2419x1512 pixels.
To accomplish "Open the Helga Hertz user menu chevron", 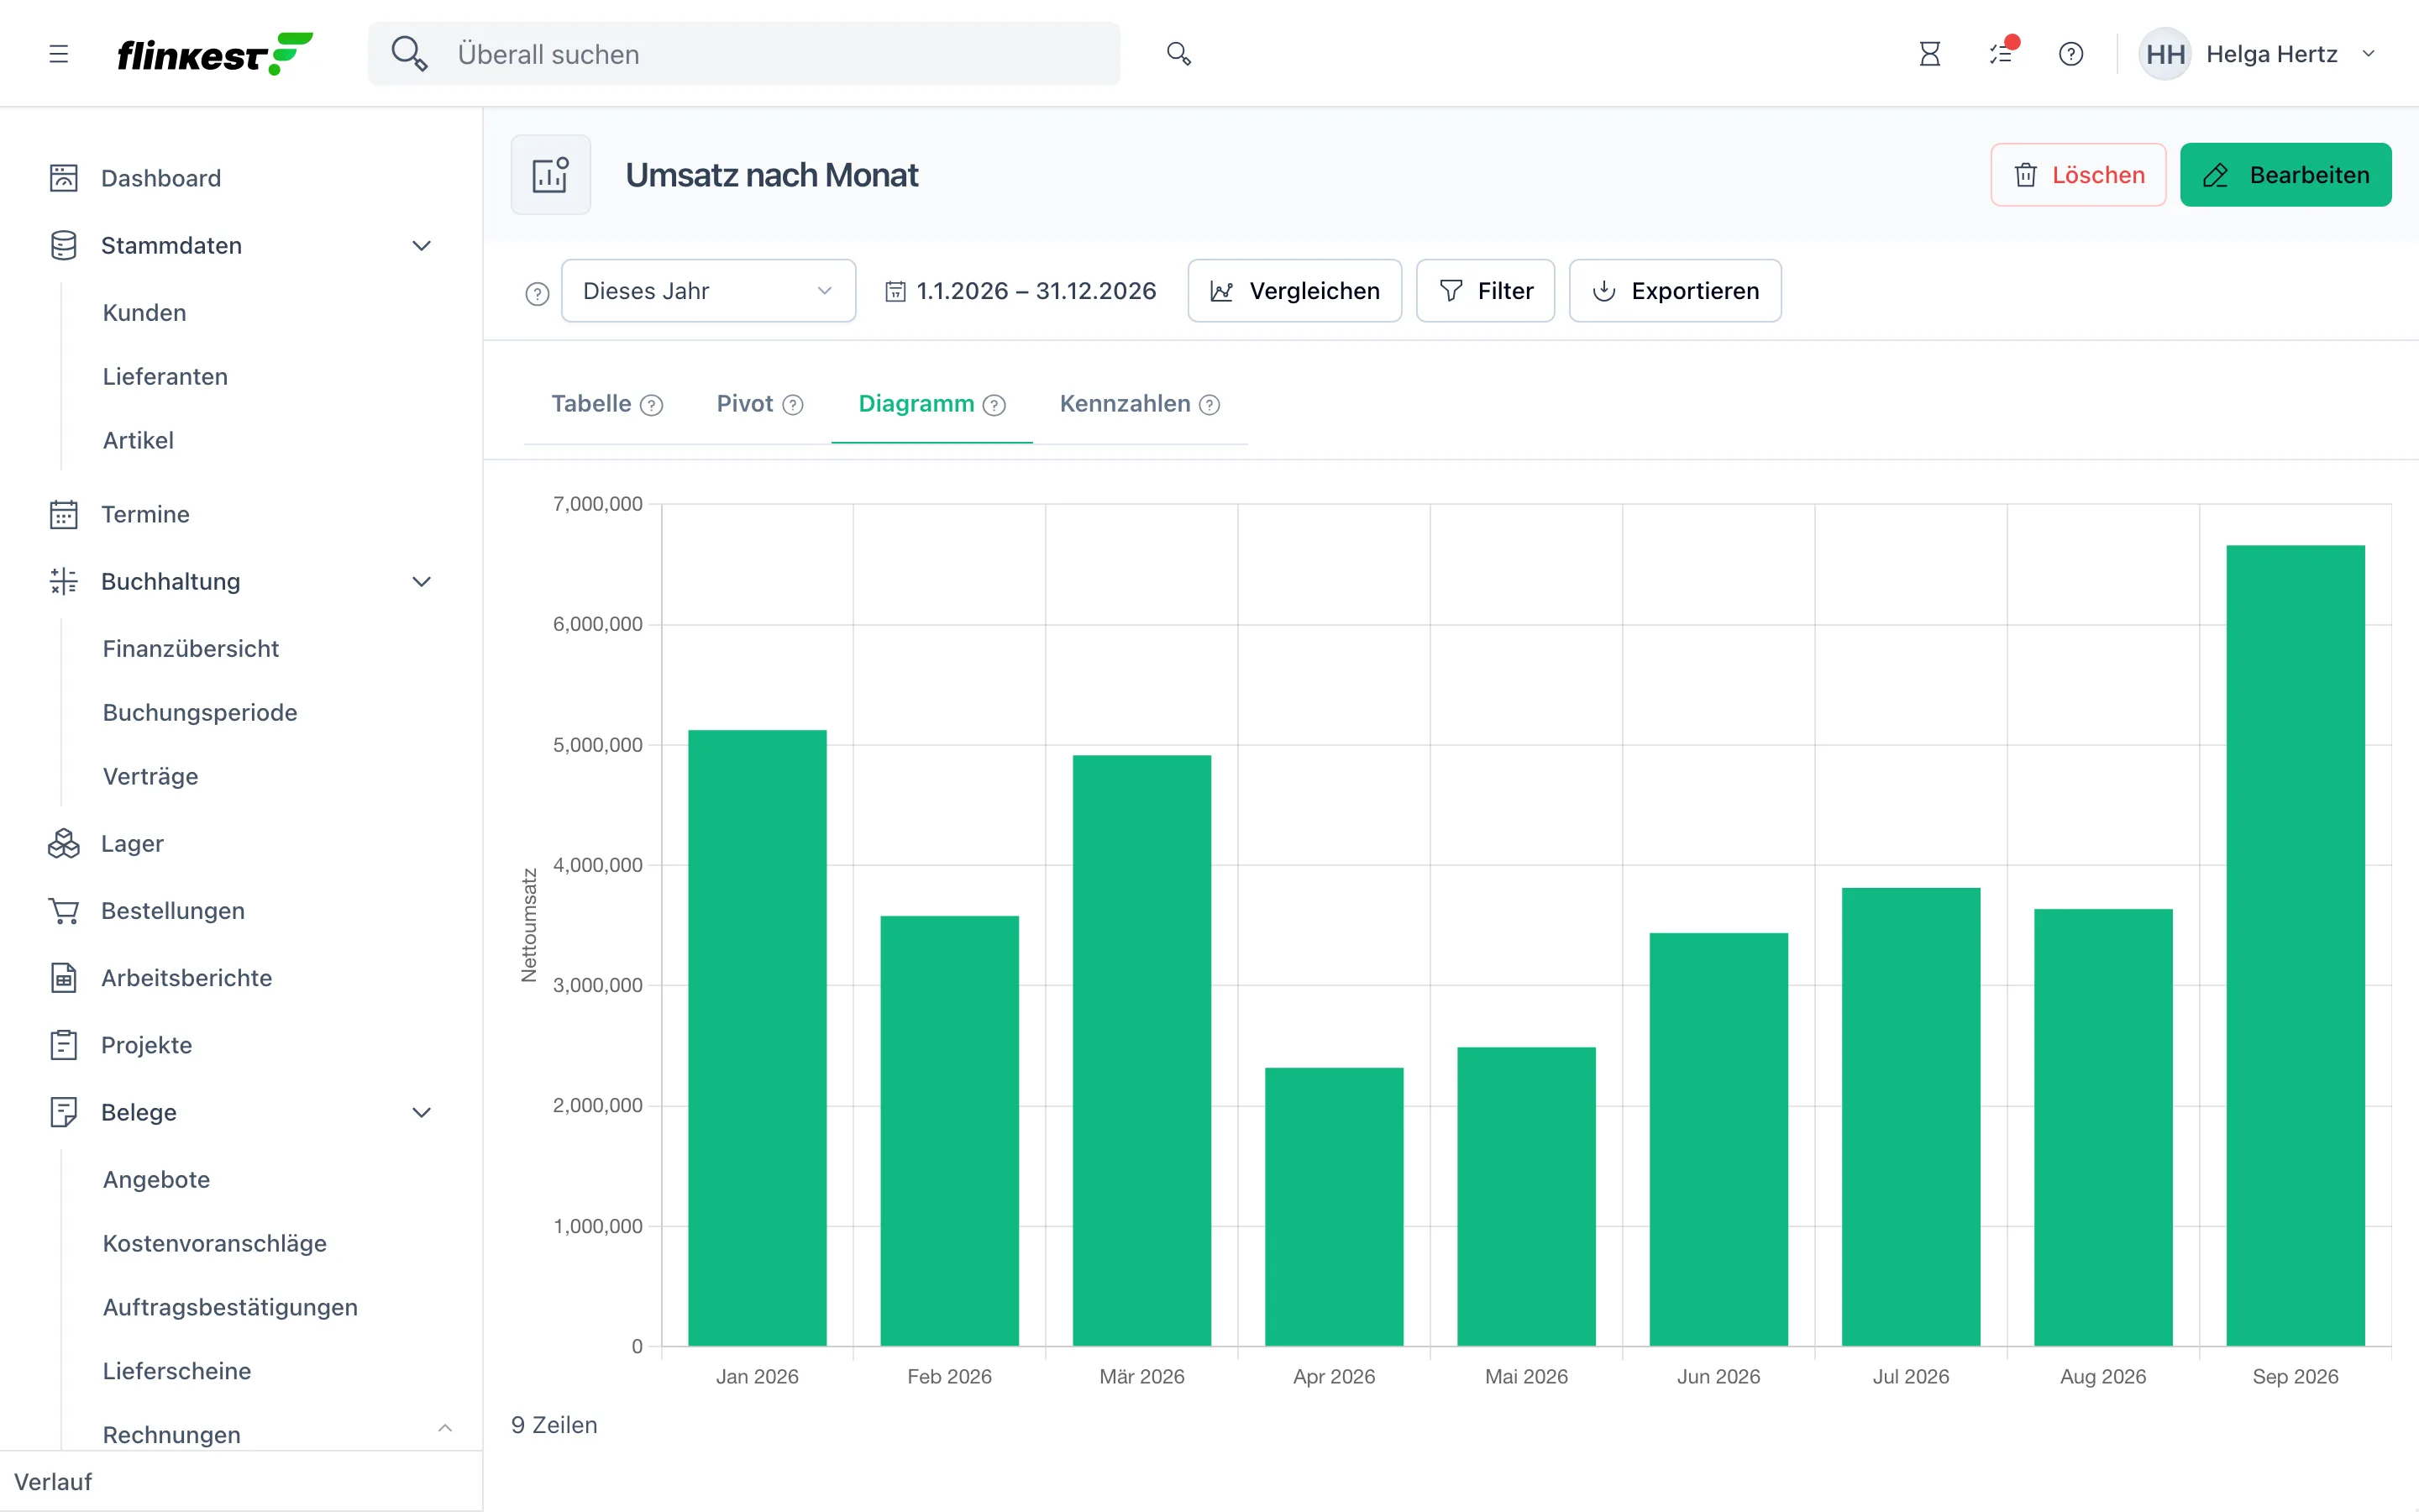I will (x=2368, y=54).
